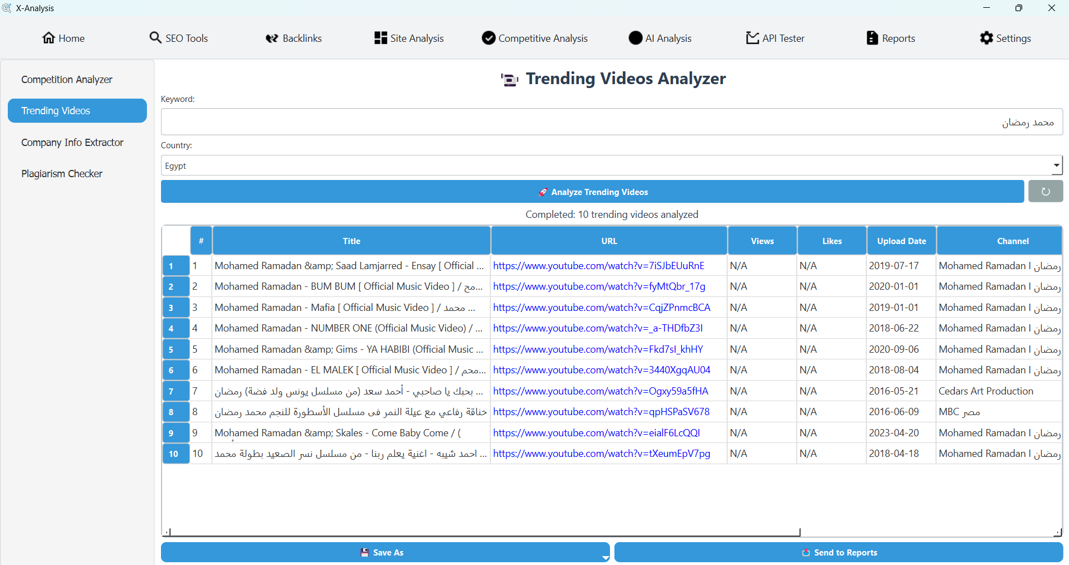Image resolution: width=1069 pixels, height=565 pixels.
Task: Go to Site Analysis tab
Action: point(409,38)
